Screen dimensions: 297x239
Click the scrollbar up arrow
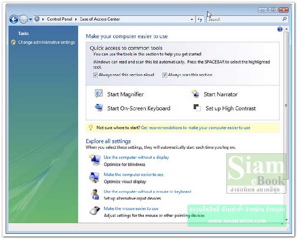pos(286,29)
